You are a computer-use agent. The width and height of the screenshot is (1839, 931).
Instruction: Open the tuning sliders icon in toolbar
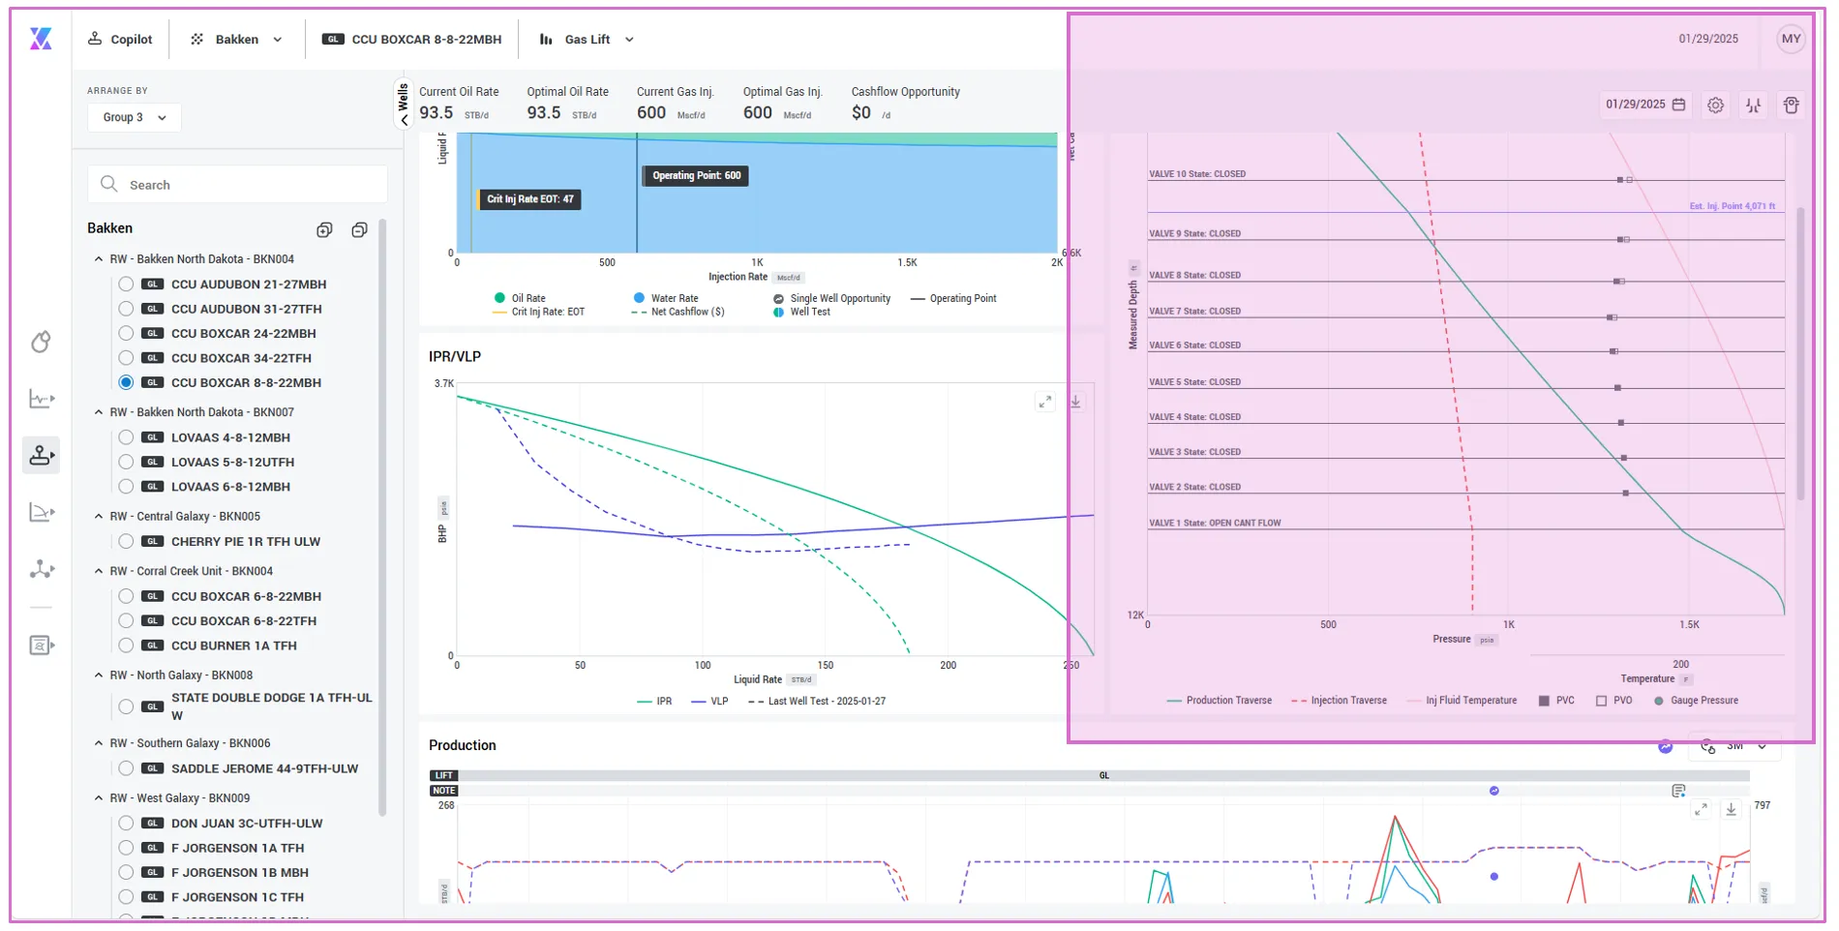click(1753, 105)
